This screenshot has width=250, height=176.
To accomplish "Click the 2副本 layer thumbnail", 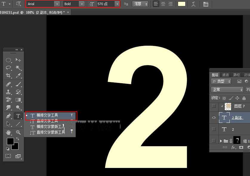I will pos(224,118).
